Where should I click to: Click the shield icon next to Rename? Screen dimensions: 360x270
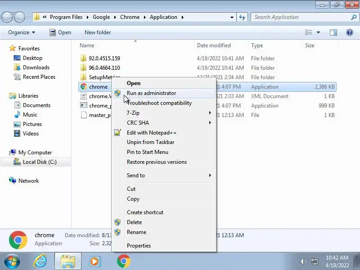117,232
